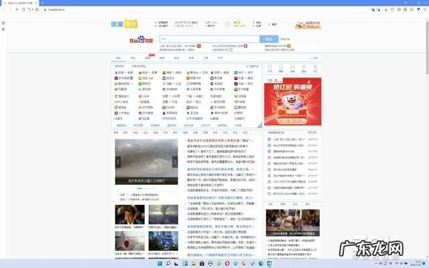
Task: Click the 天气 widget icon above the ad
Action: click(269, 68)
